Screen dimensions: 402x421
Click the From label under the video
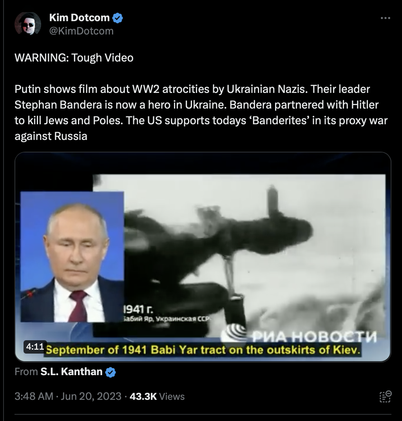(26, 372)
